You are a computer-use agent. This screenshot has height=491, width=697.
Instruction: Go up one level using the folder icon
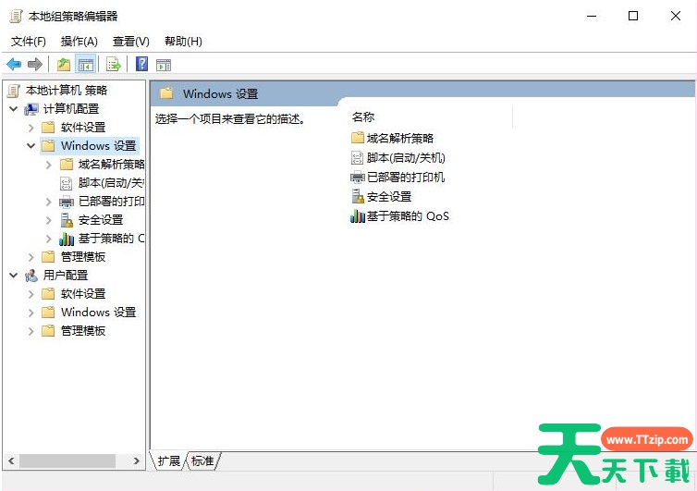63,64
